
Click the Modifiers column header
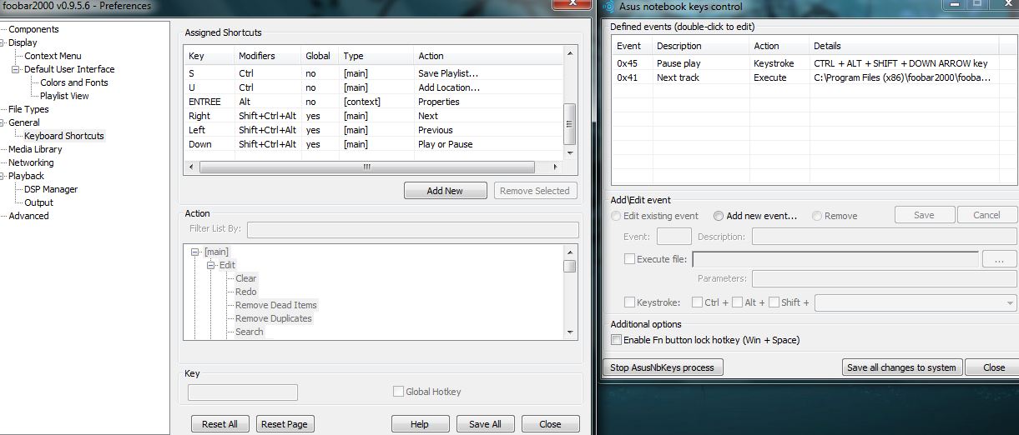[x=267, y=56]
